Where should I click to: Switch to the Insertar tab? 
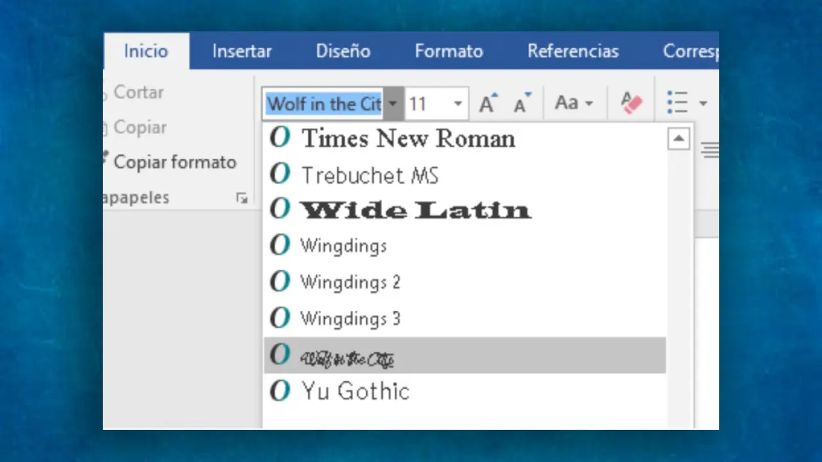(242, 51)
